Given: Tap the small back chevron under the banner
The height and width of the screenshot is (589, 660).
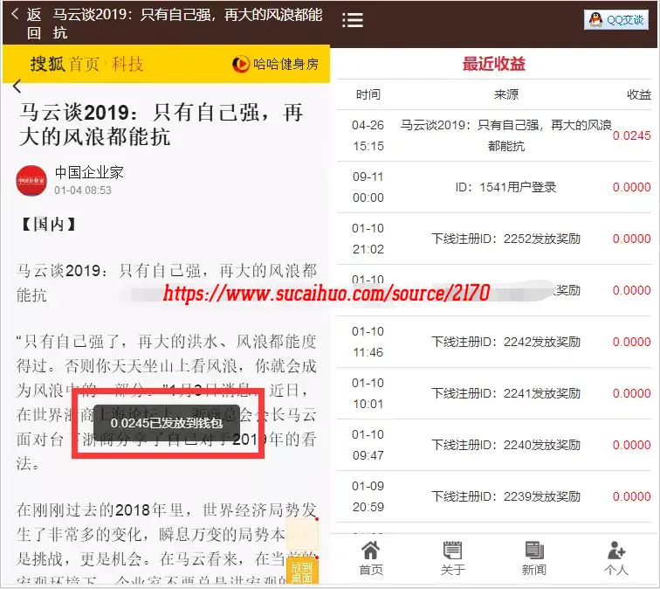Looking at the screenshot, I should pos(17,87).
